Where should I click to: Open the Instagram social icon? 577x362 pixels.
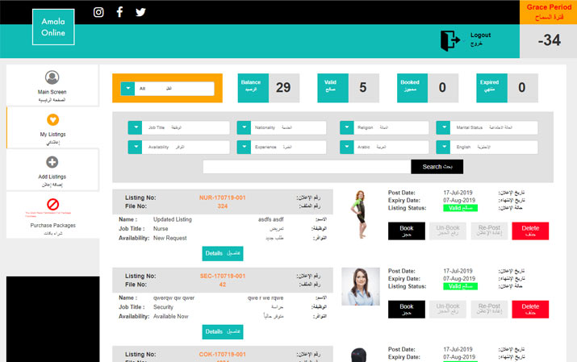(98, 12)
